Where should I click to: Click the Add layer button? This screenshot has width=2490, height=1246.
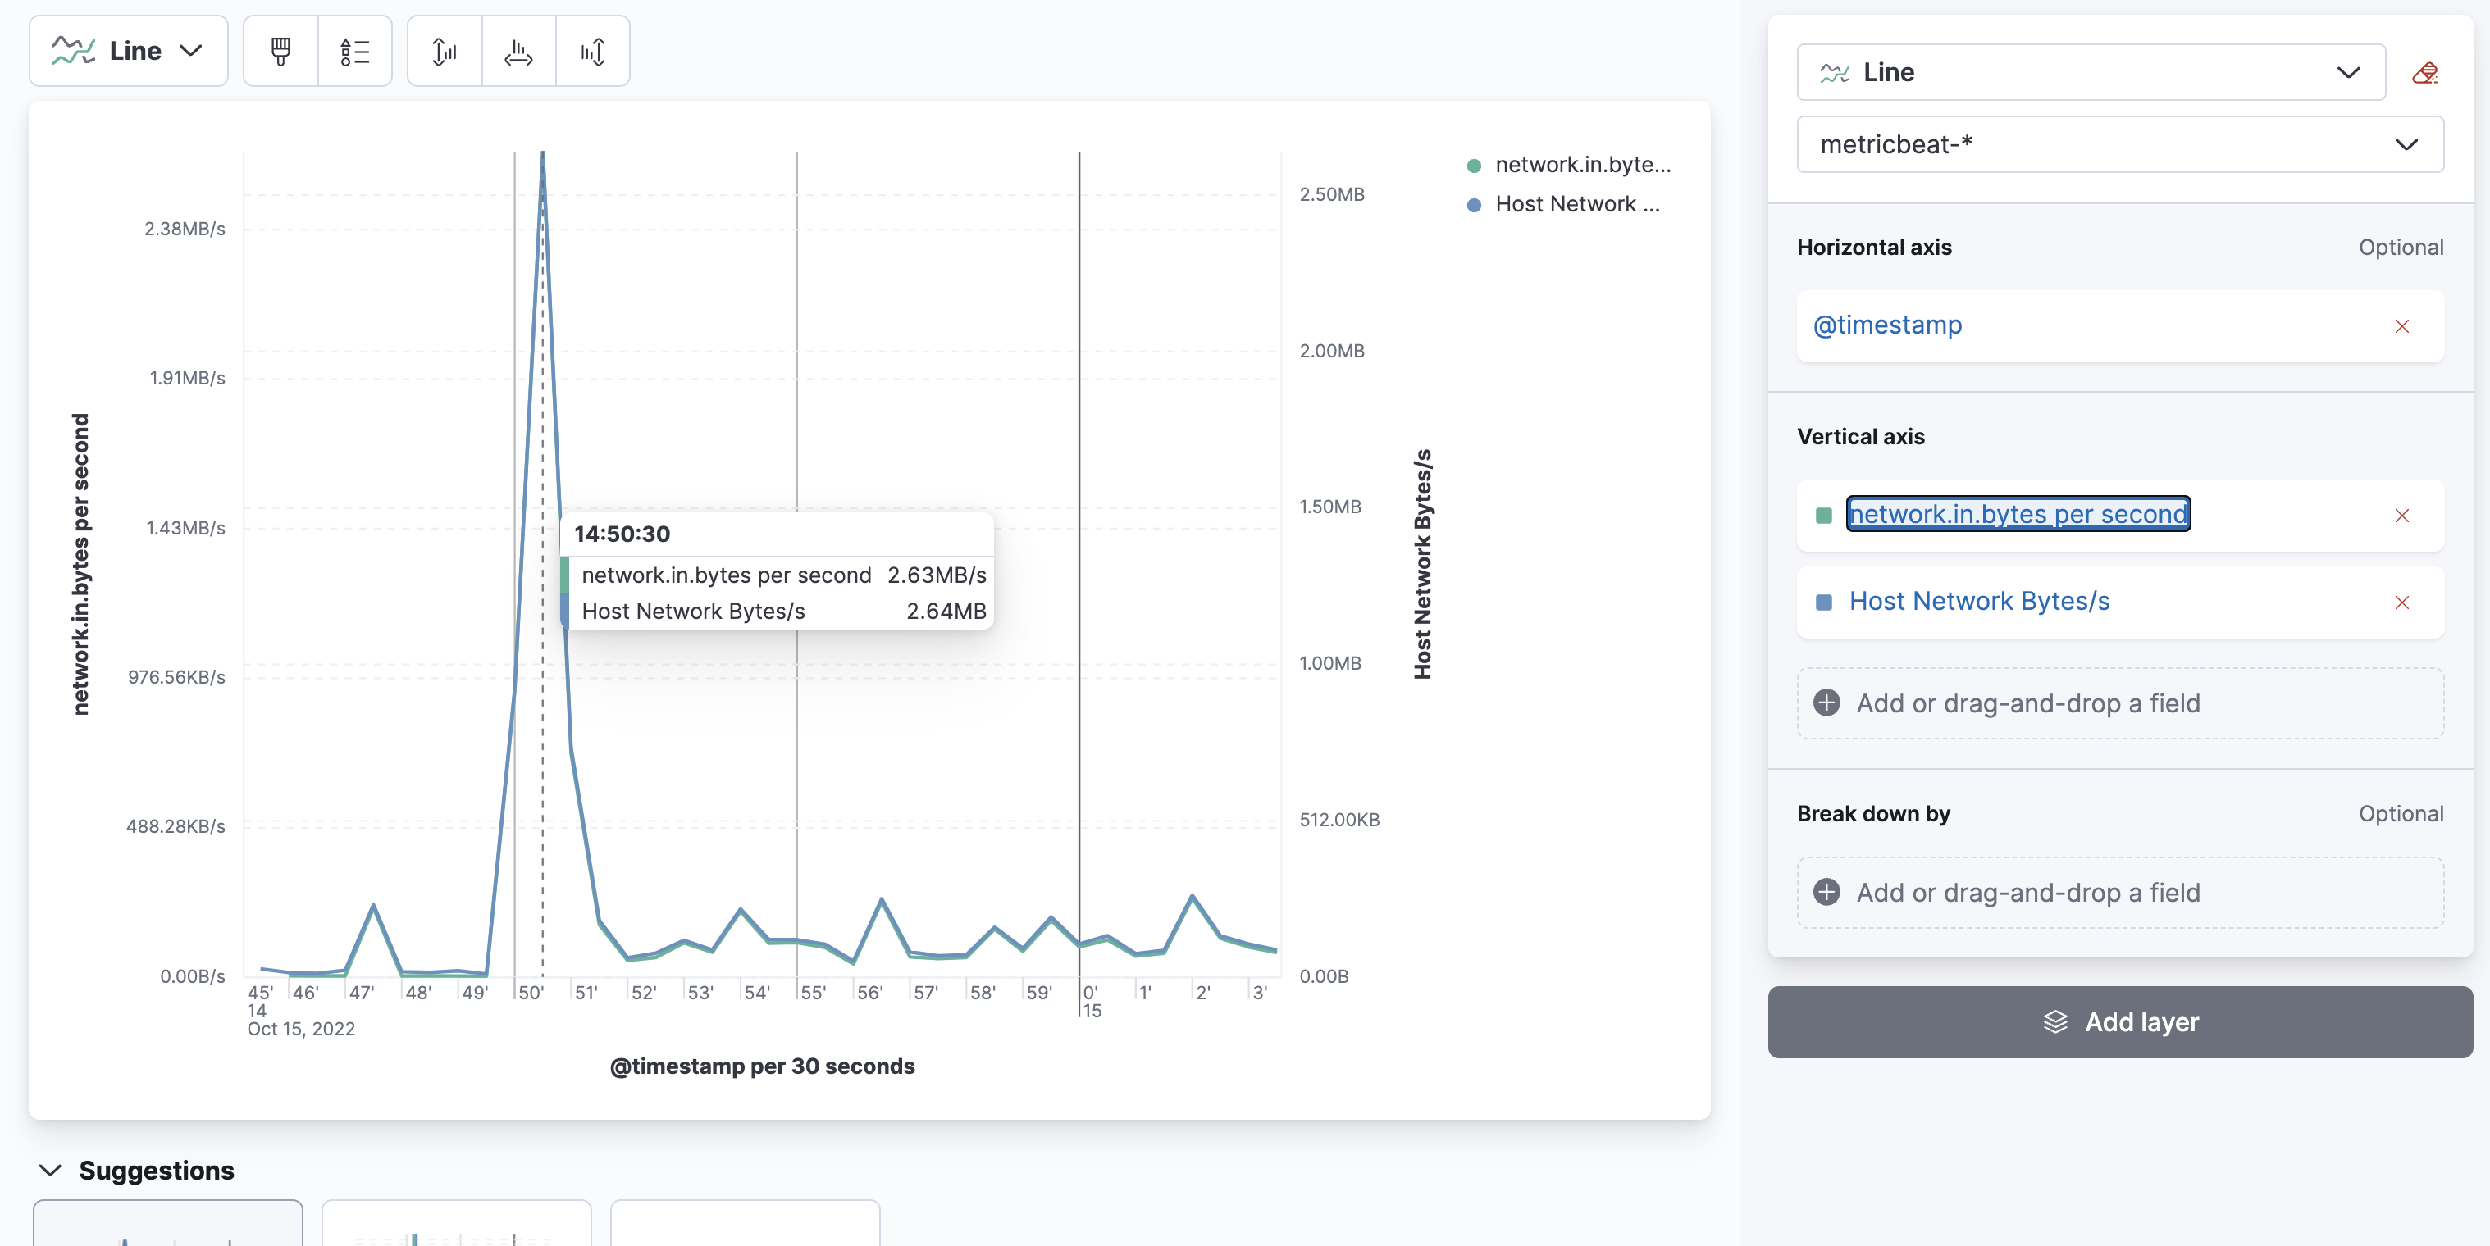[x=2118, y=1022]
